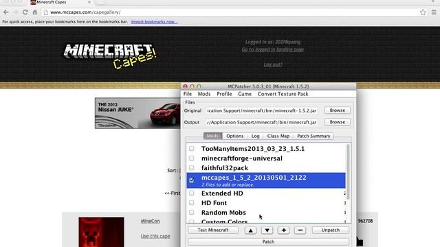440x247 pixels.
Task: Click the Log out link
Action: (273, 64)
